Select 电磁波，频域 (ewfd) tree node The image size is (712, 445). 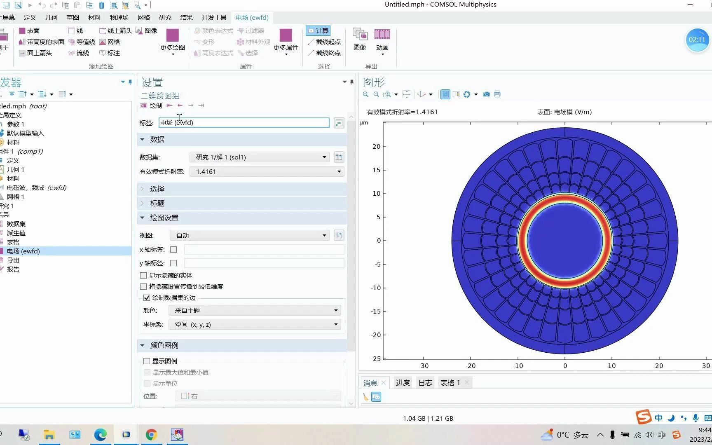36,188
